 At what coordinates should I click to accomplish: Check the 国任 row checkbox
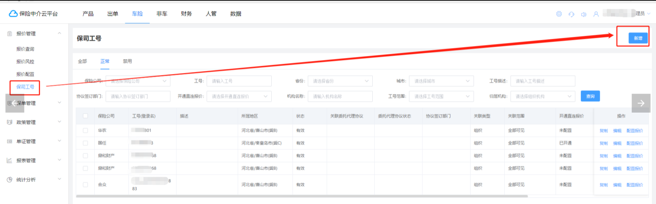[85, 143]
